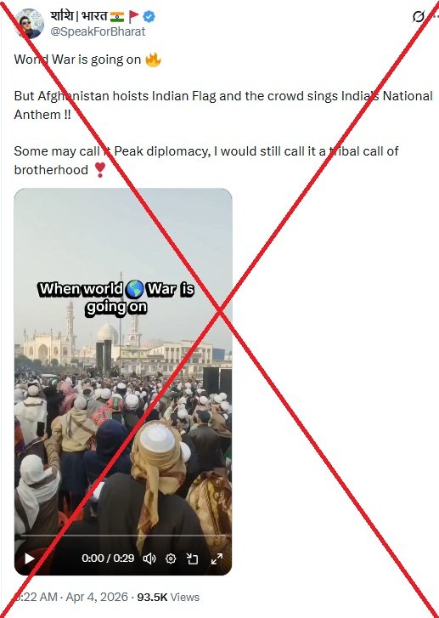
Task: Click the blue verified badge
Action: pyautogui.click(x=149, y=16)
